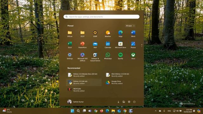Open the Official folder pinned icon
This screenshot has width=203, height=114.
tap(70, 34)
